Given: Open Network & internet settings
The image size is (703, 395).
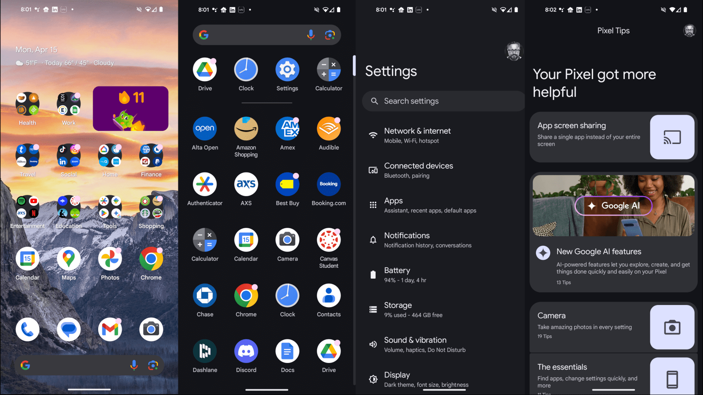Looking at the screenshot, I should pyautogui.click(x=441, y=135).
